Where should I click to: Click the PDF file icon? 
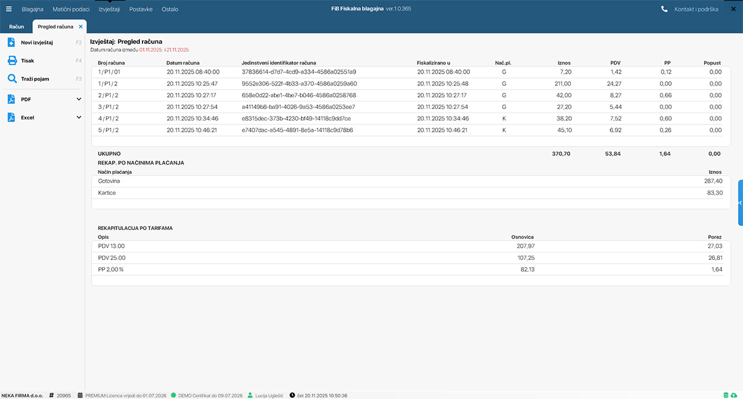(11, 99)
